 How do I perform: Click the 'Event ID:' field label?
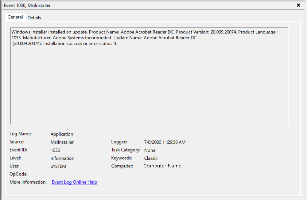18,150
